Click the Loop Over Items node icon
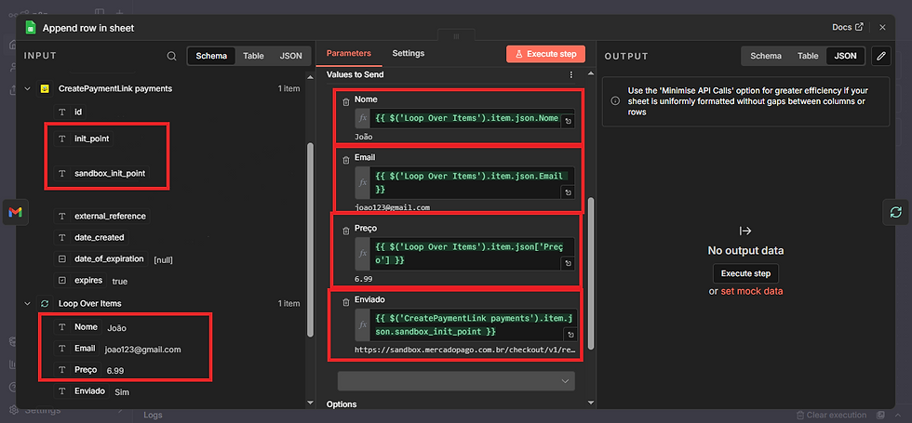The height and width of the screenshot is (423, 912). (x=45, y=303)
